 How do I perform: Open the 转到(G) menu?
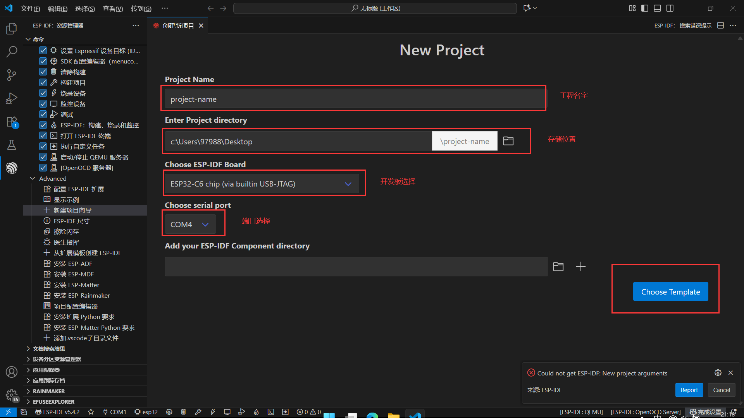point(141,8)
